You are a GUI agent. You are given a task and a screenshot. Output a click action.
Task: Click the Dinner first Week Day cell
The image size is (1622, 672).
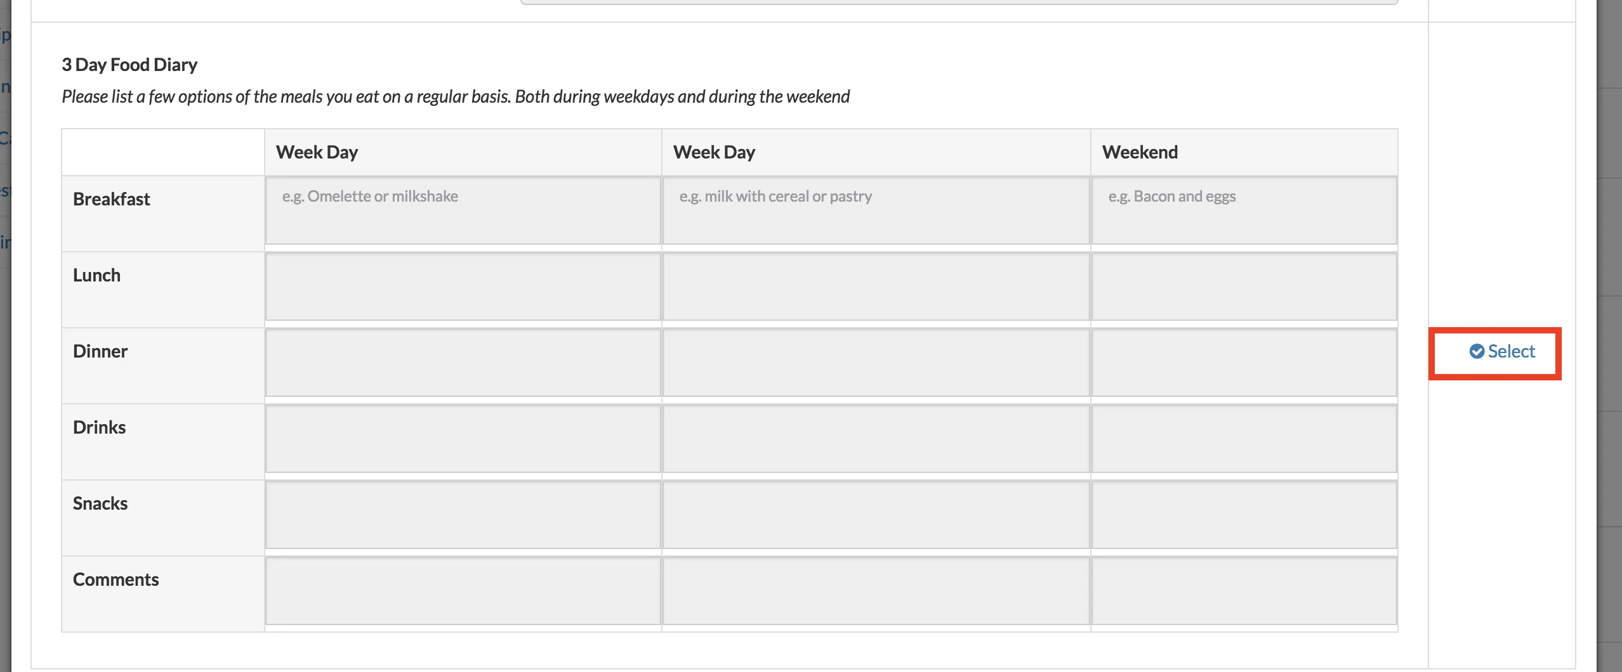pos(463,363)
